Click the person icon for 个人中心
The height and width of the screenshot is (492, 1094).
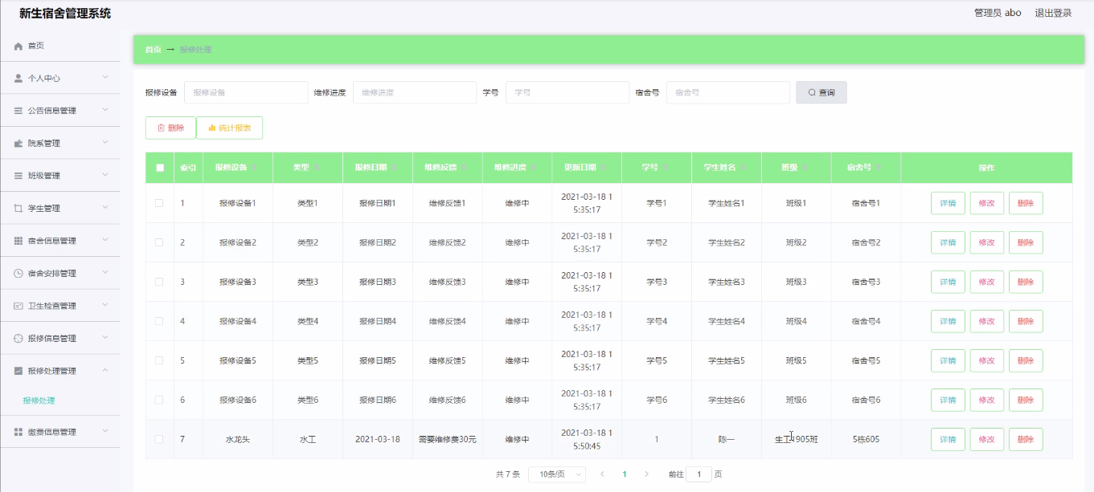(x=18, y=79)
